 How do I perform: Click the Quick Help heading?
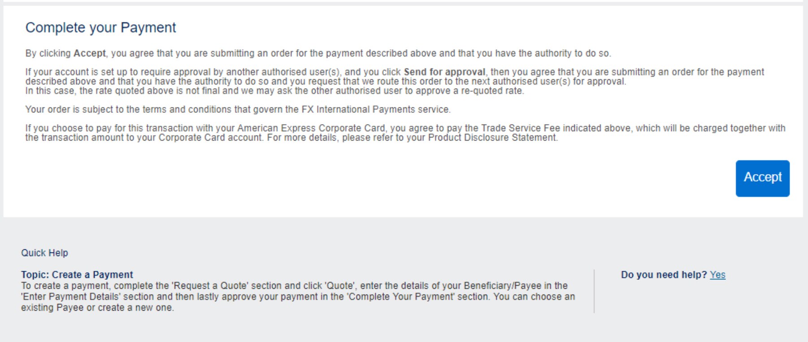44,253
